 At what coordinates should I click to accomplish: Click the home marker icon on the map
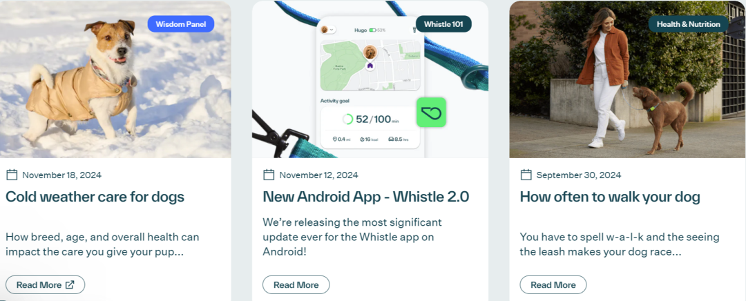pyautogui.click(x=370, y=66)
